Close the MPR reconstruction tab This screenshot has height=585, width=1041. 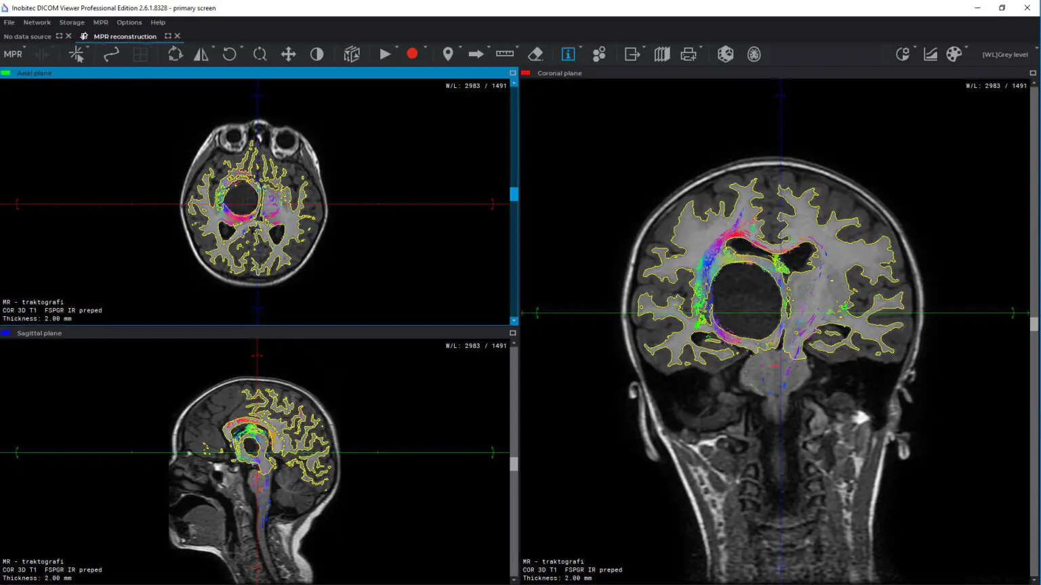tap(178, 36)
